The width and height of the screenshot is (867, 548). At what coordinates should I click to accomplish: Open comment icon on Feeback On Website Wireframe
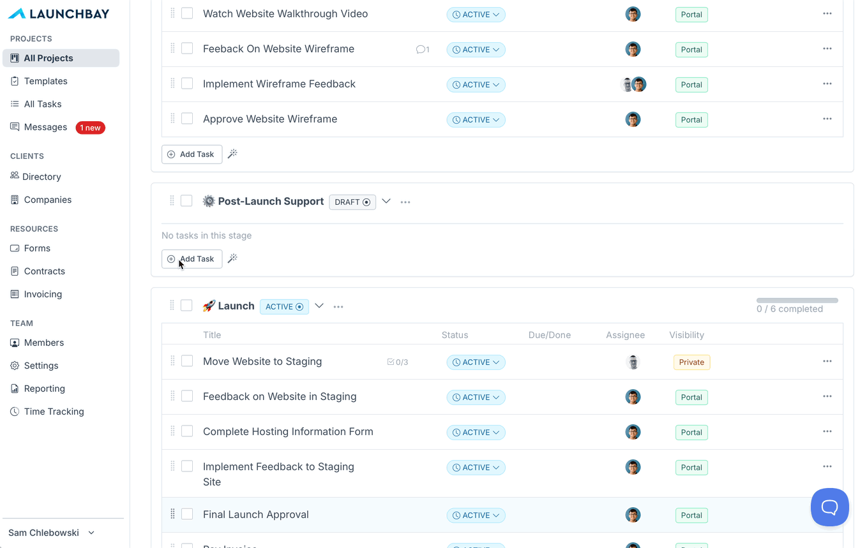click(422, 49)
